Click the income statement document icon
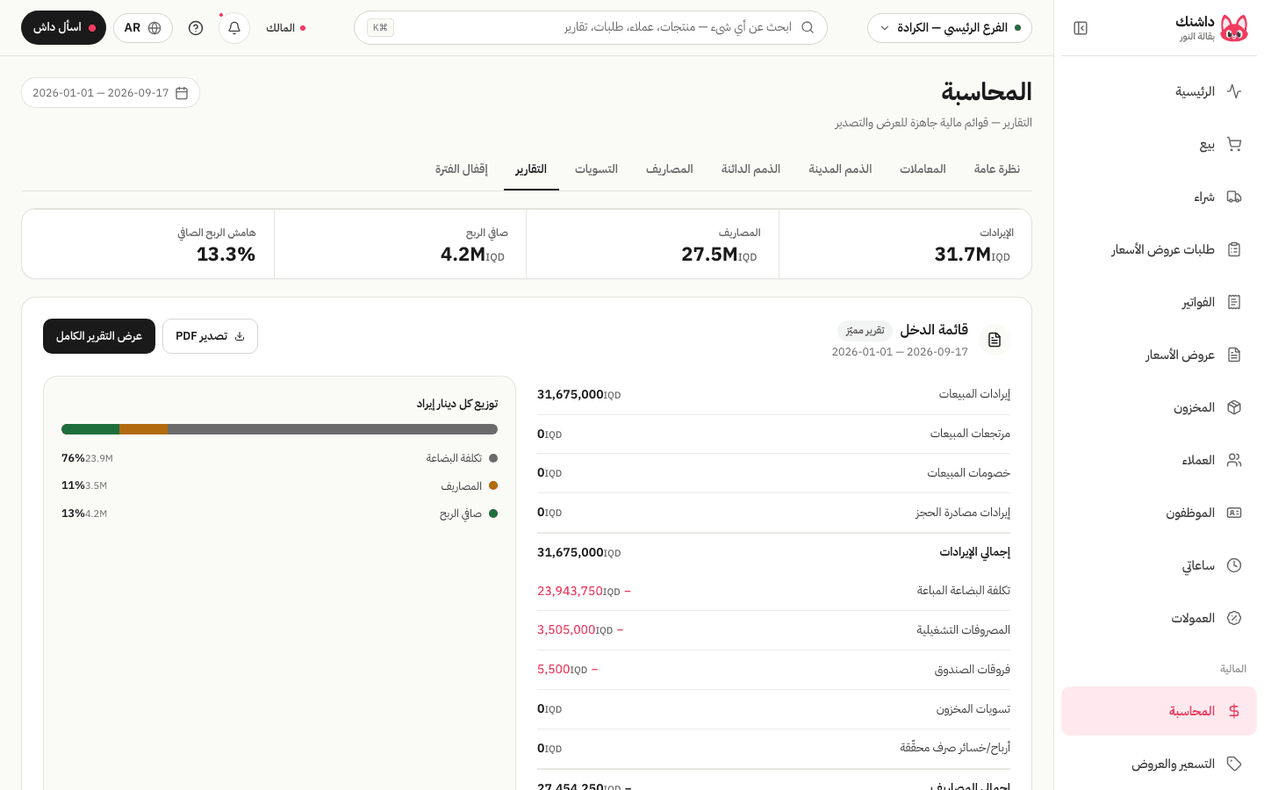Image resolution: width=1264 pixels, height=790 pixels. click(x=995, y=340)
